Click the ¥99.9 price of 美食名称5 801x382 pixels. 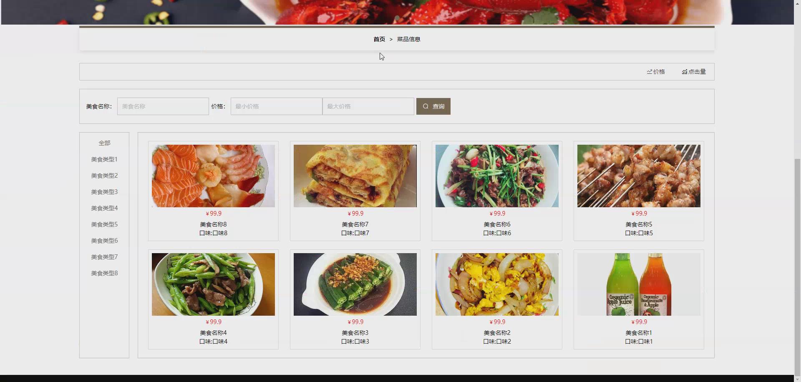pos(639,214)
